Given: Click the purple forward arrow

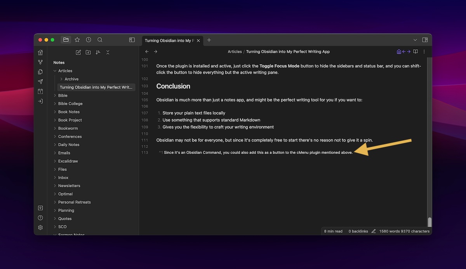Looking at the screenshot, I should point(409,52).
